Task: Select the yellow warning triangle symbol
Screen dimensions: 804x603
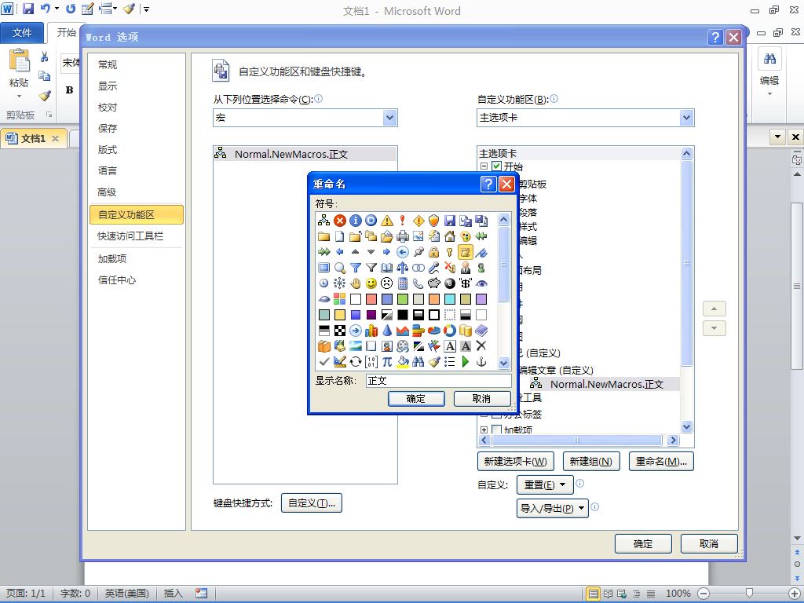Action: pyautogui.click(x=387, y=221)
